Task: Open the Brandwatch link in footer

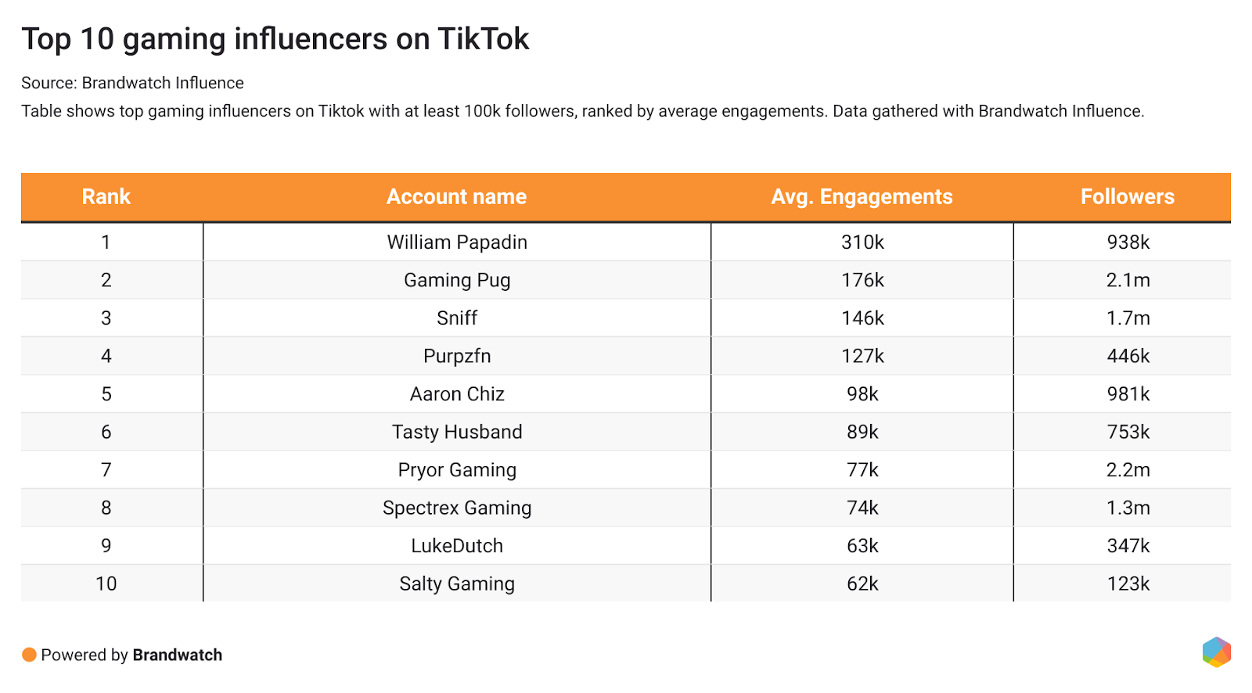Action: (x=177, y=655)
